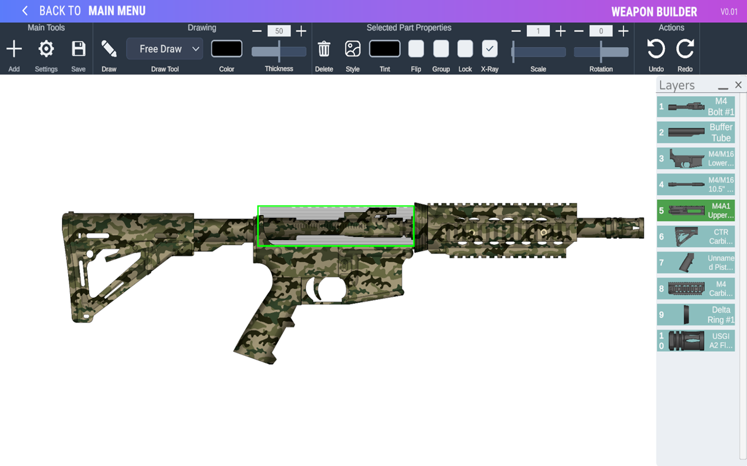The height and width of the screenshot is (466, 747).
Task: Toggle Lock on the selected part
Action: pos(465,49)
